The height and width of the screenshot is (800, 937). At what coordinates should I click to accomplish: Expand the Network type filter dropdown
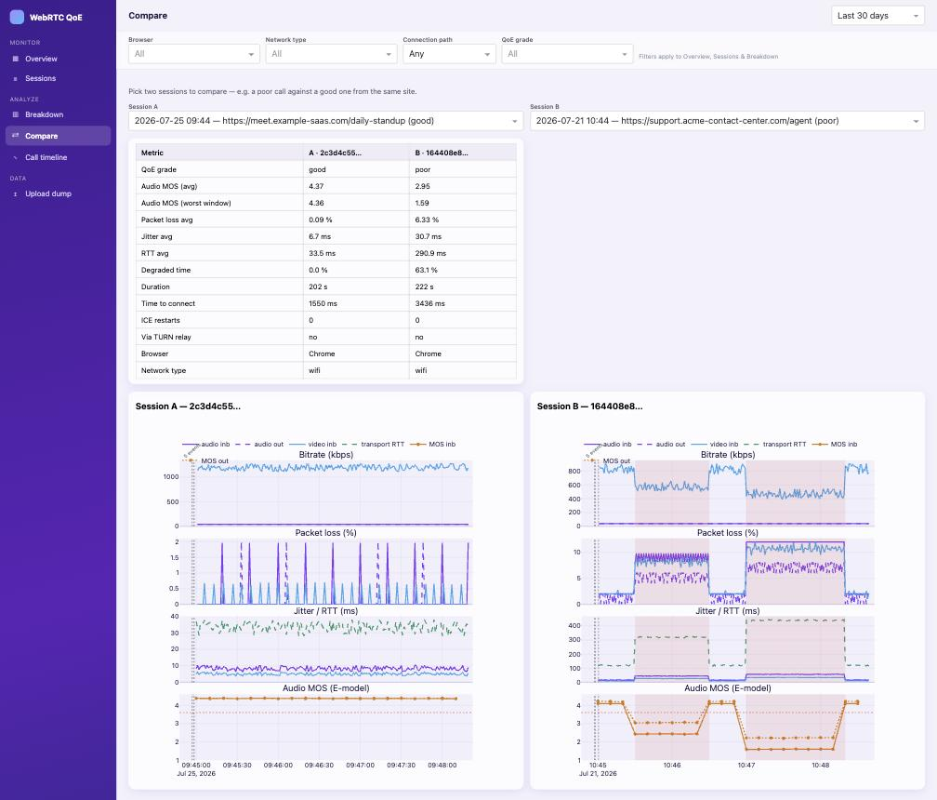(331, 54)
